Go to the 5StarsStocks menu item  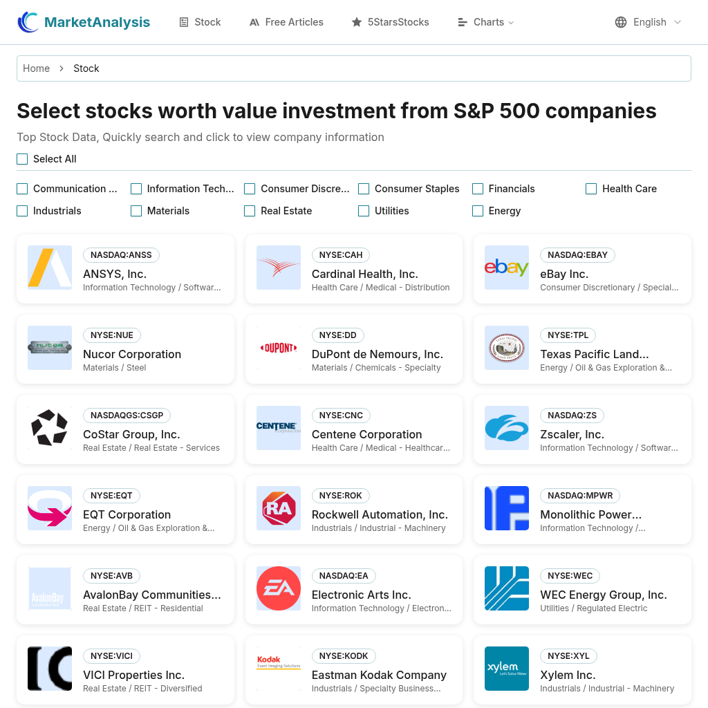[x=390, y=22]
